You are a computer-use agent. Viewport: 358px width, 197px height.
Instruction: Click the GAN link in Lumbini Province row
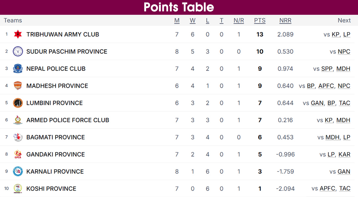[317, 103]
